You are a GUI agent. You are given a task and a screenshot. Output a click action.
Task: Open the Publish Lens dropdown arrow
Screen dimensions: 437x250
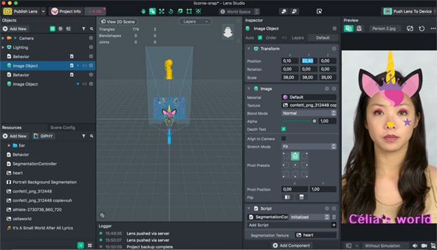43,12
